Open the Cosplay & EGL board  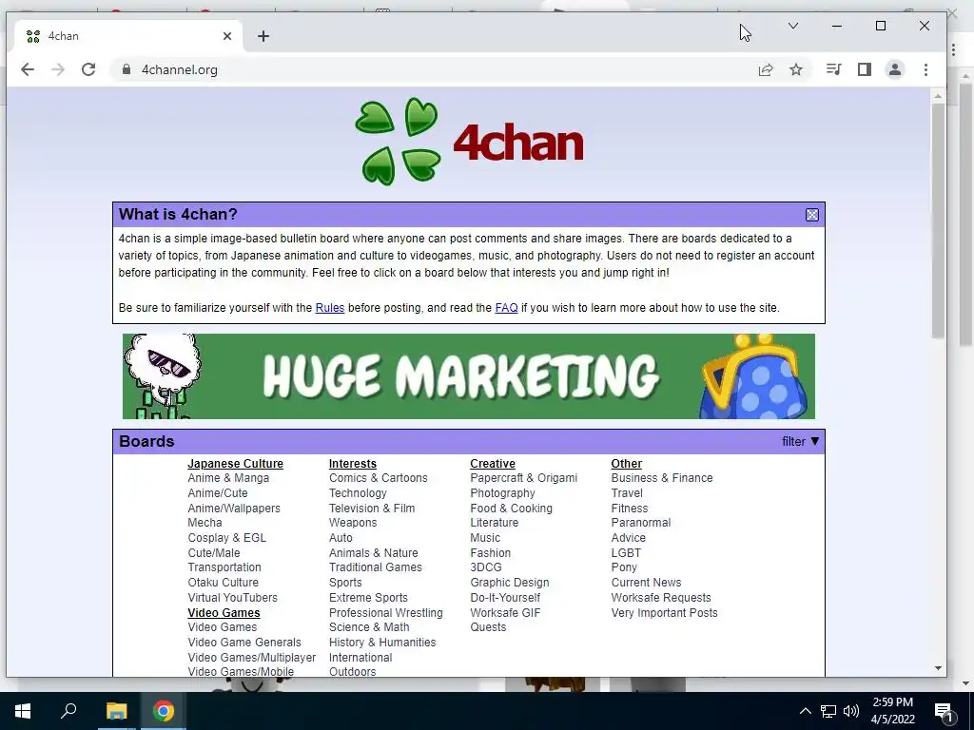click(227, 538)
